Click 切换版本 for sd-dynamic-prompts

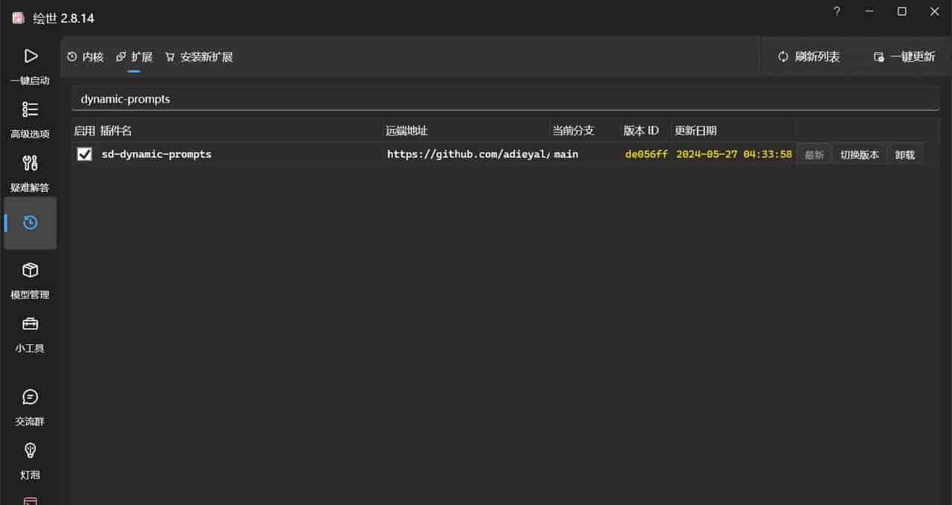[x=859, y=155]
